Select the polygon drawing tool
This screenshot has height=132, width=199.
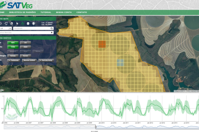pos(6,23)
